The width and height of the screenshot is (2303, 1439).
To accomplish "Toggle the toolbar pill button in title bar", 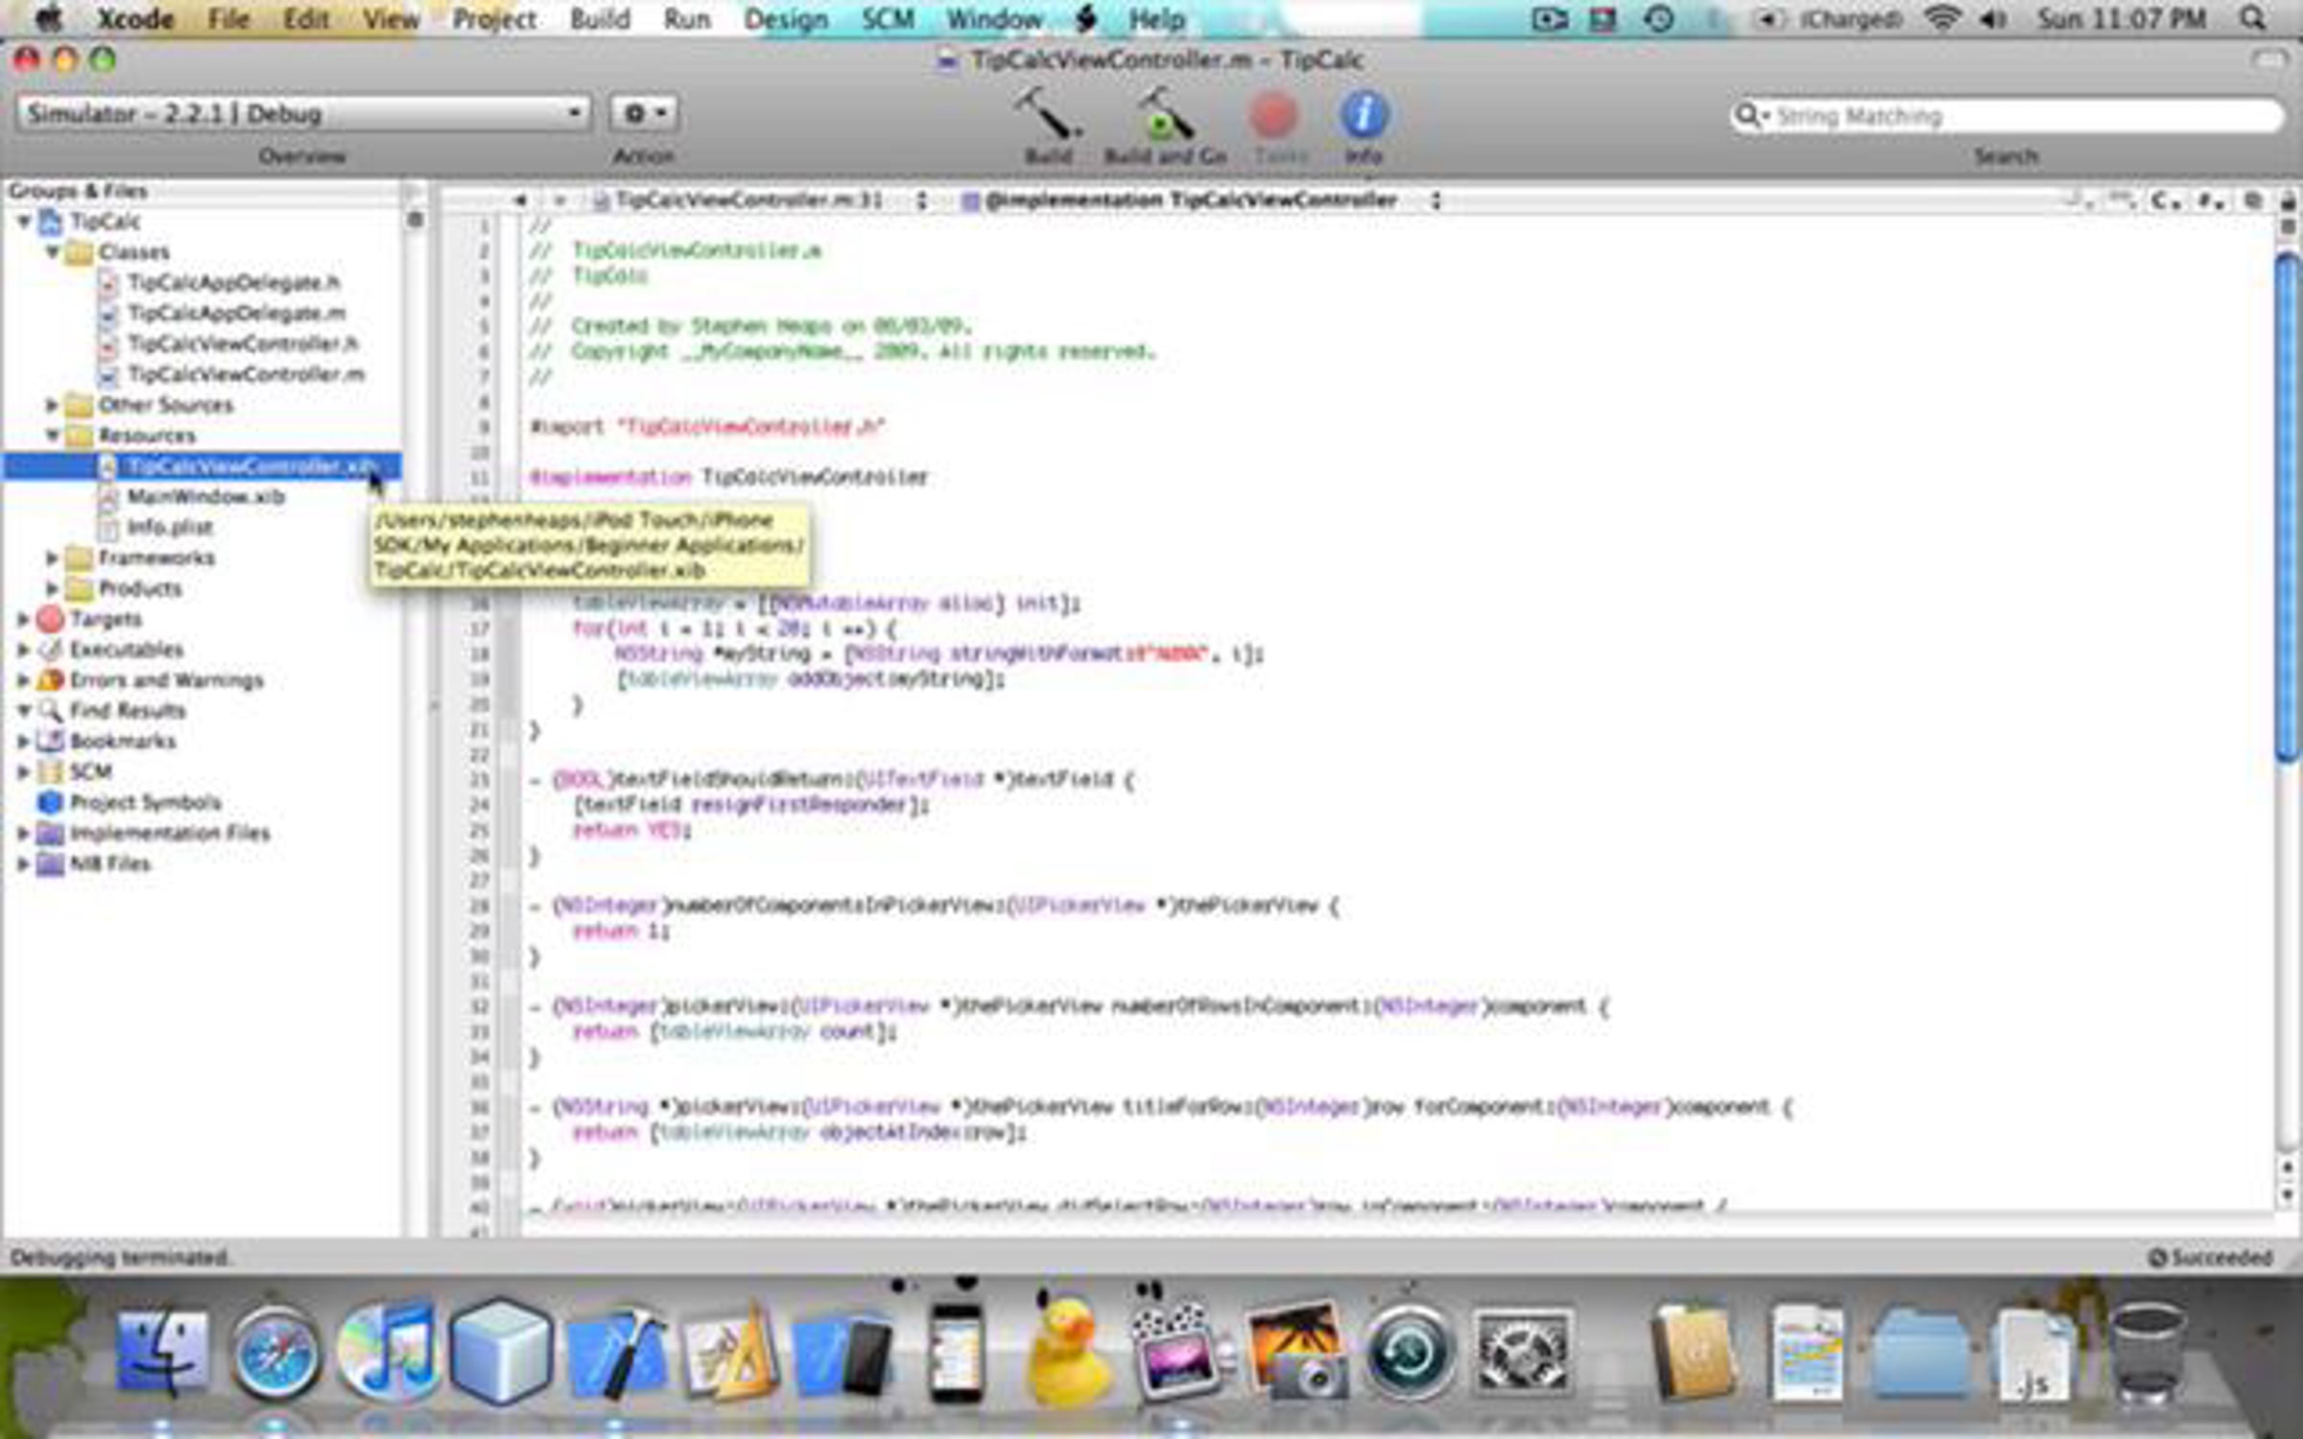I will coord(2269,60).
